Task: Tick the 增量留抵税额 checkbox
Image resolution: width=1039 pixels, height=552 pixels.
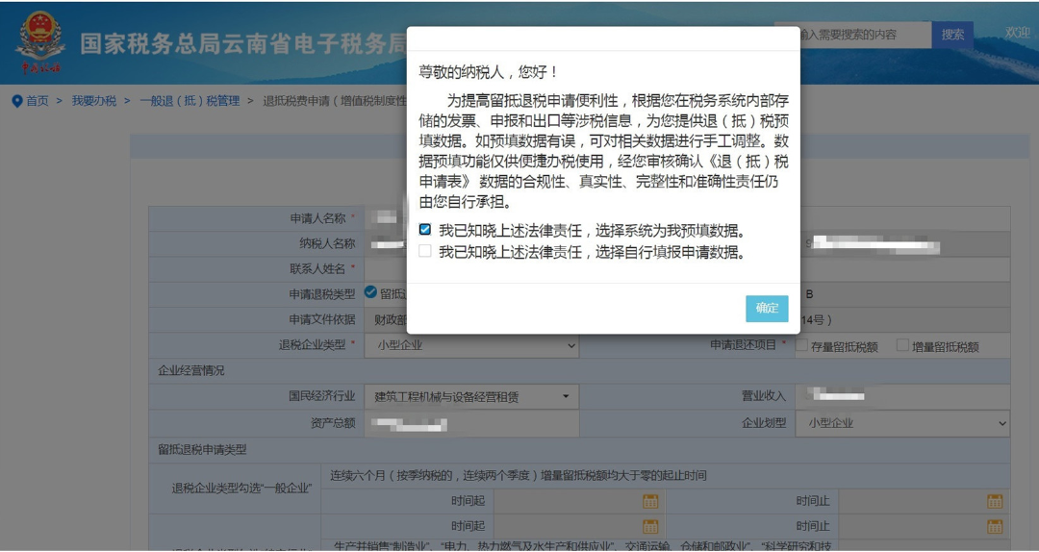Action: pyautogui.click(x=901, y=345)
